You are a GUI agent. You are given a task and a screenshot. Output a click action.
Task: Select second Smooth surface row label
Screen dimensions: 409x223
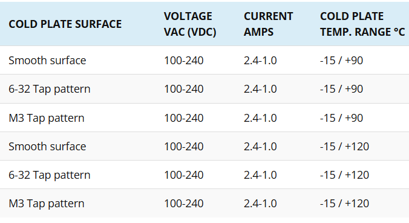coord(47,147)
